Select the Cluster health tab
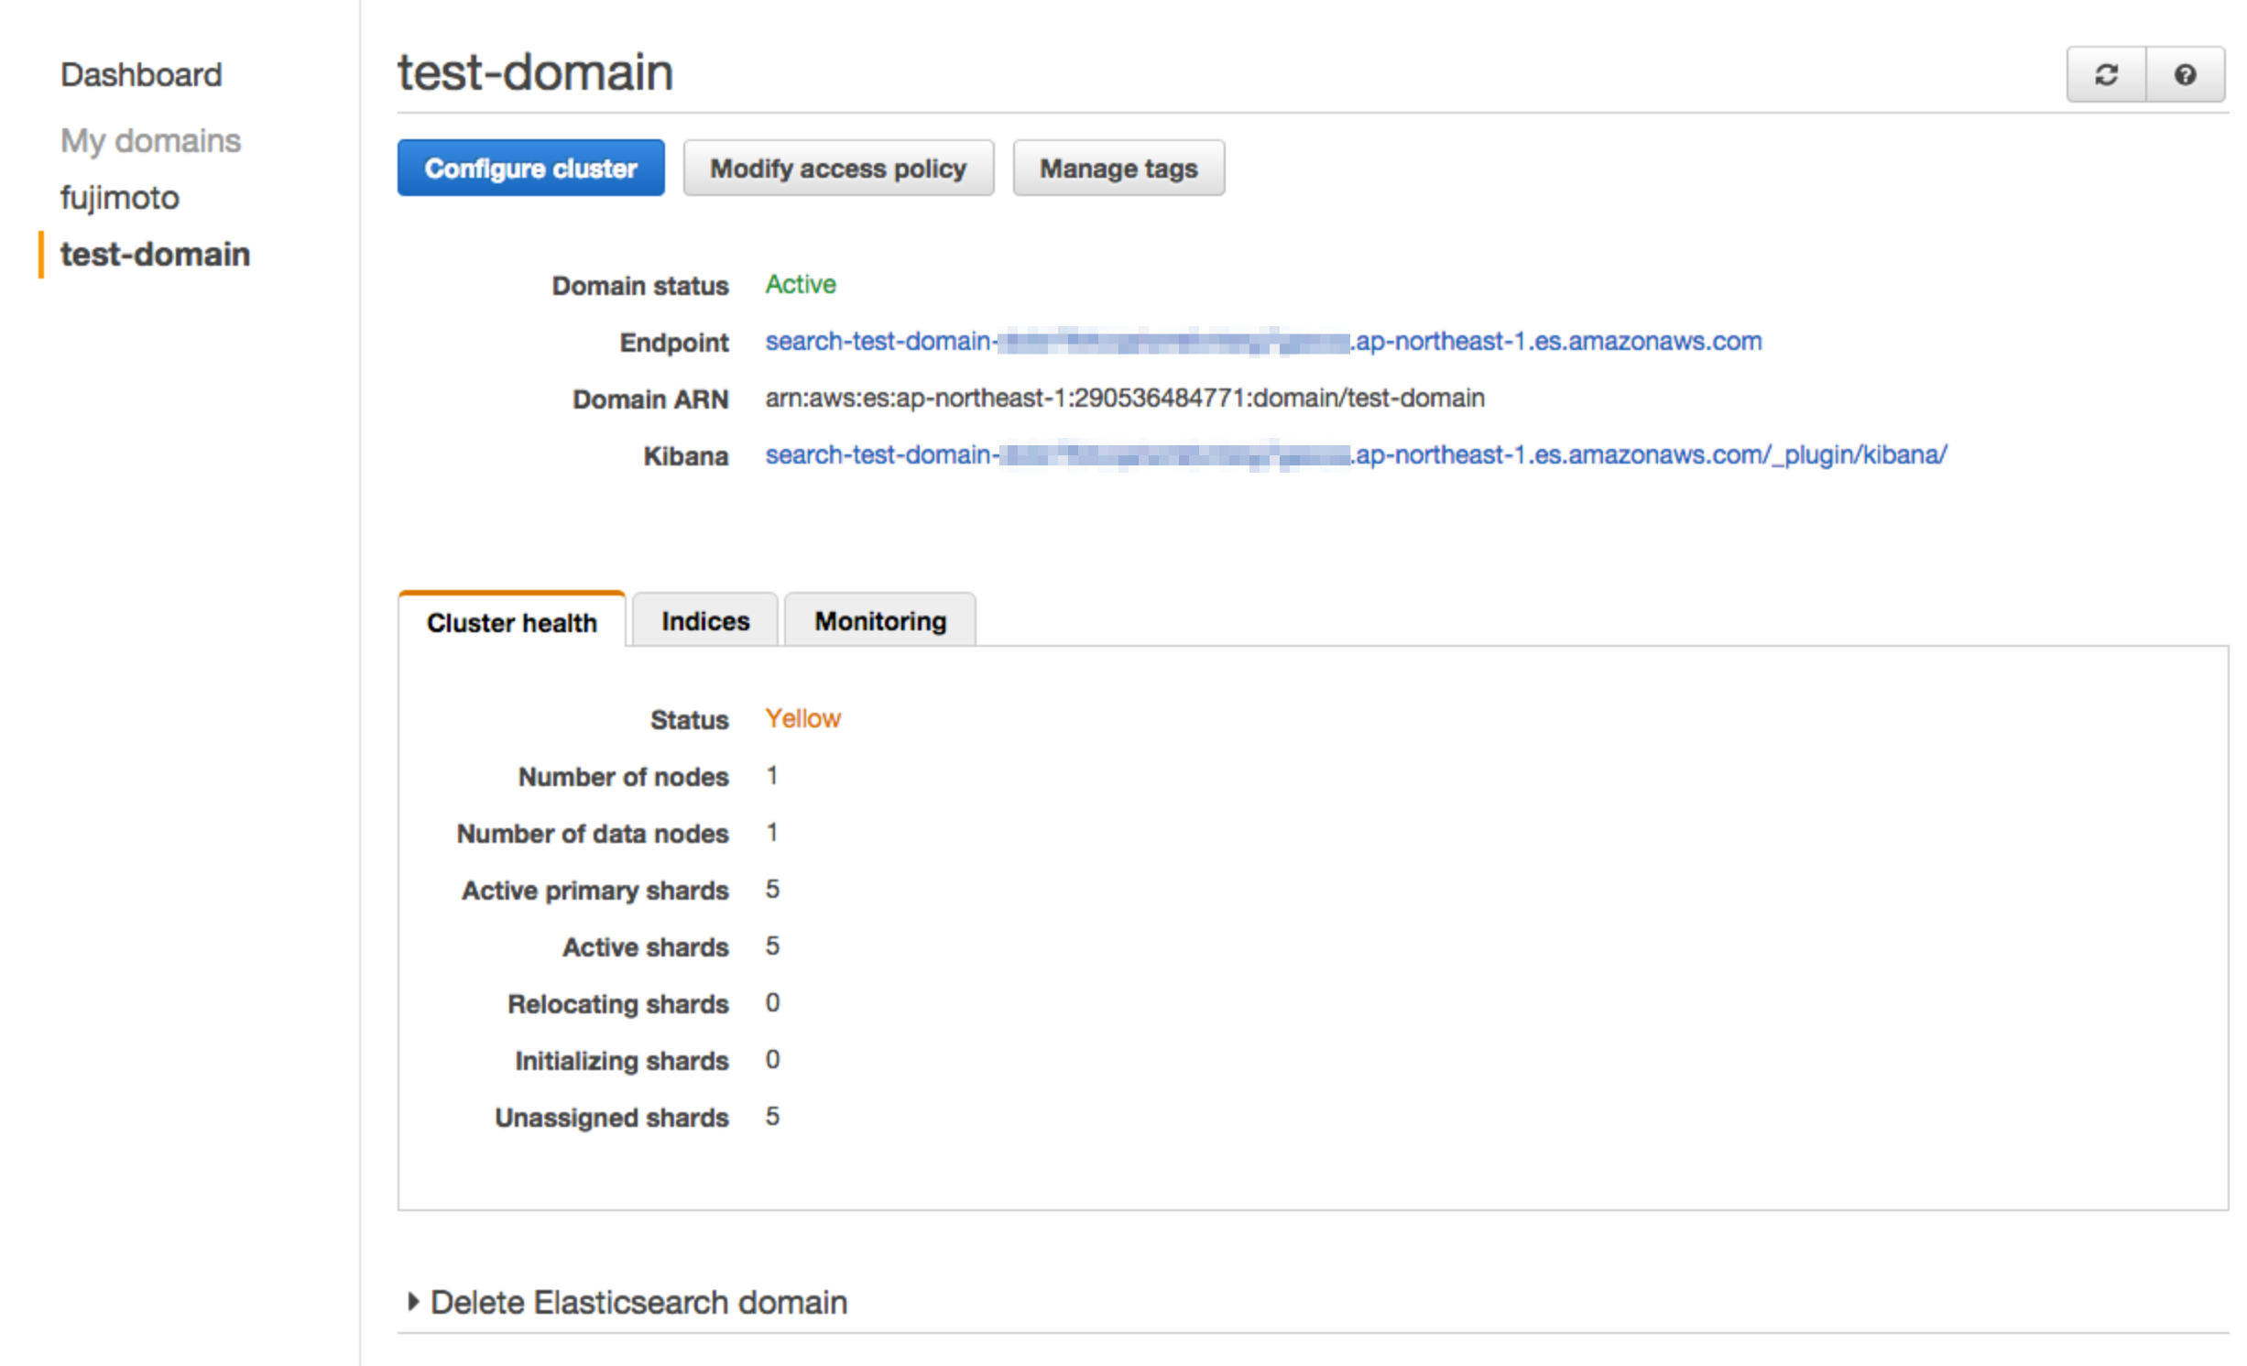This screenshot has width=2247, height=1366. 510,622
